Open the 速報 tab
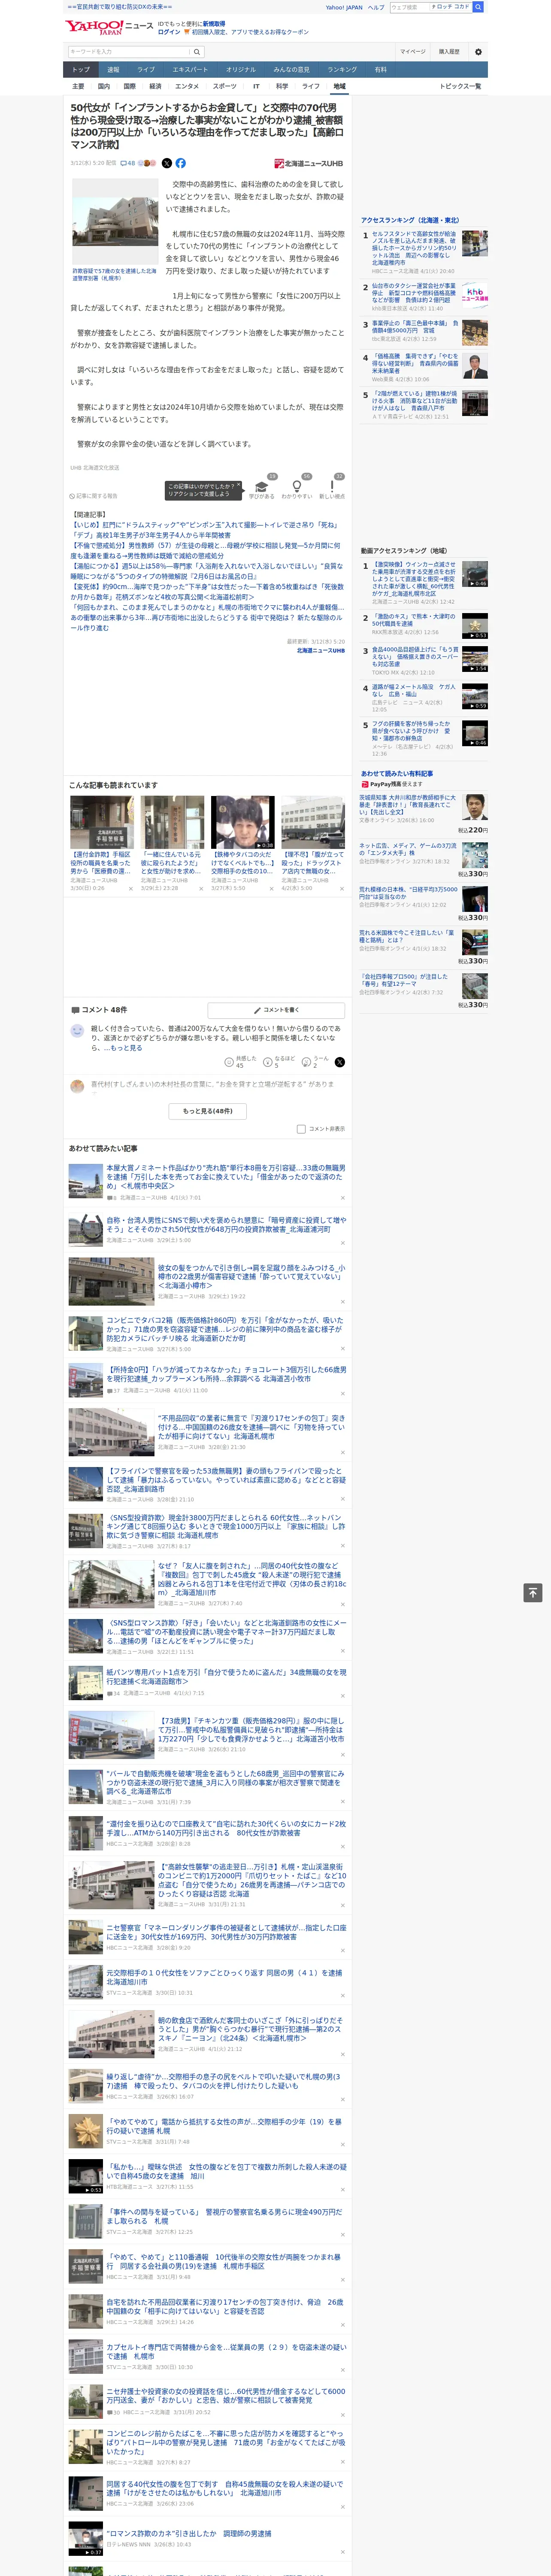Image resolution: width=551 pixels, height=2576 pixels. click(x=113, y=70)
